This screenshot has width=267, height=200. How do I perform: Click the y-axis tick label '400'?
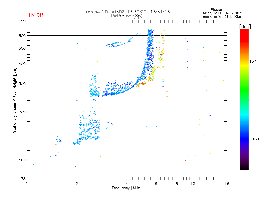[22, 64]
